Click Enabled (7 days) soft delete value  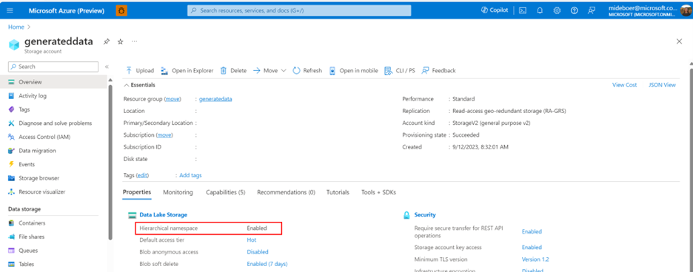pos(267,264)
